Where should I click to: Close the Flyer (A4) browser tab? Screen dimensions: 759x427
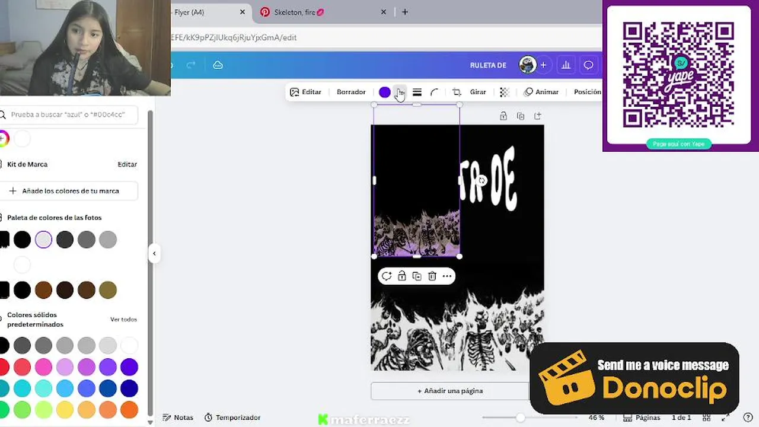click(243, 12)
